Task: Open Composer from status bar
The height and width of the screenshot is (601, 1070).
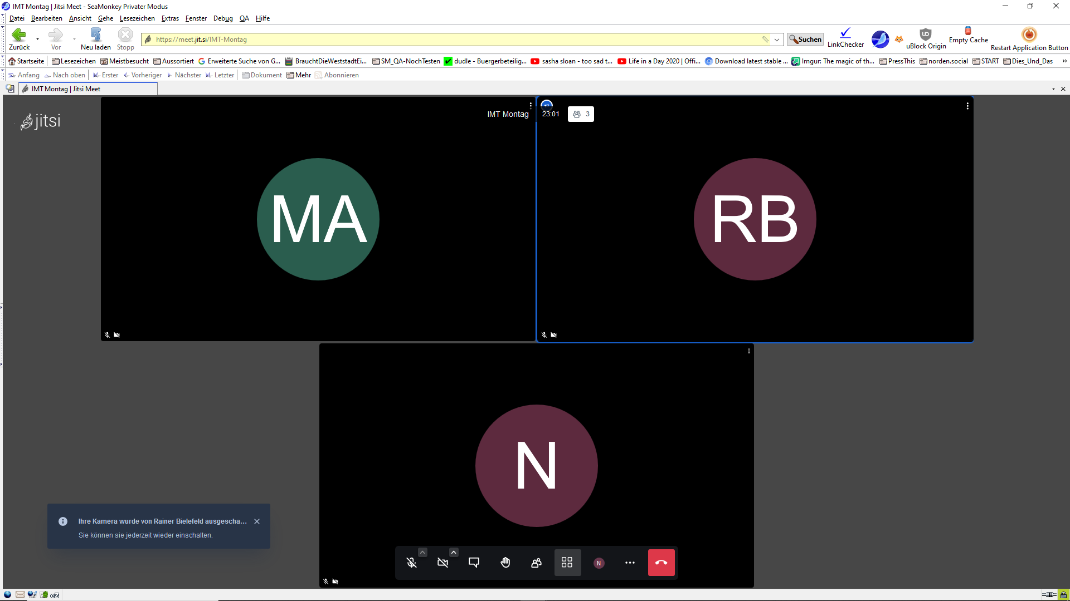Action: point(32,595)
